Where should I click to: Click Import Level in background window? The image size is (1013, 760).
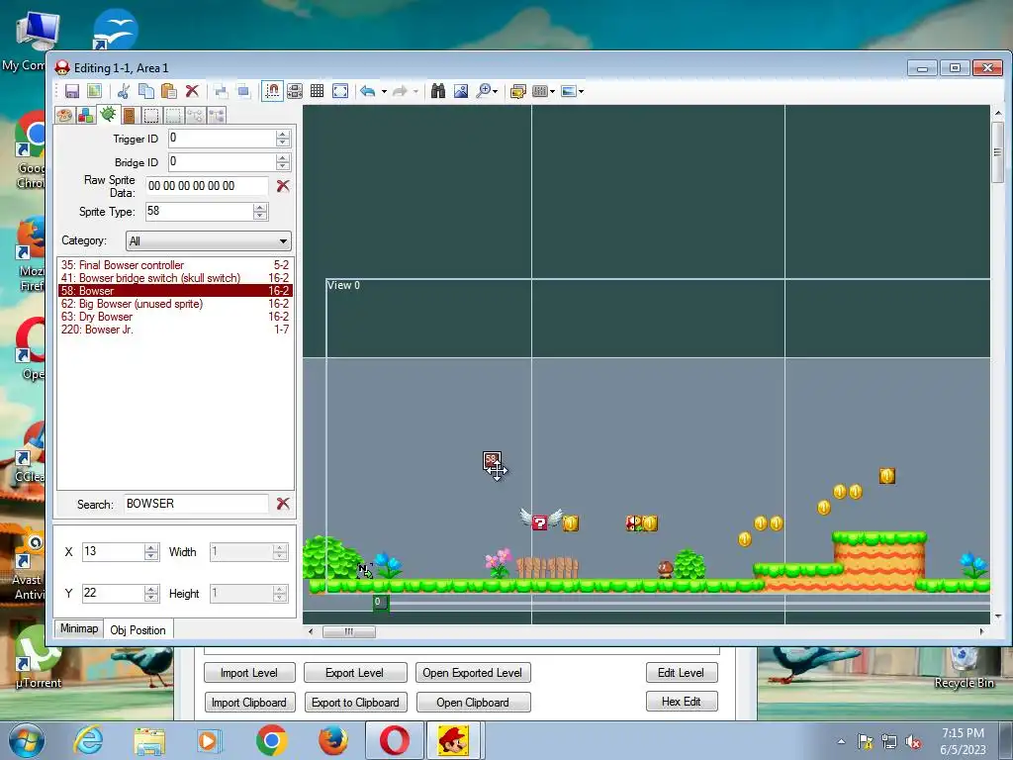click(249, 673)
